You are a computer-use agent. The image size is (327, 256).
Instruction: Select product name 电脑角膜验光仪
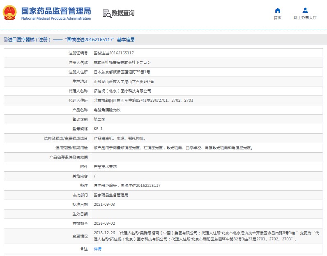[x=107, y=110]
